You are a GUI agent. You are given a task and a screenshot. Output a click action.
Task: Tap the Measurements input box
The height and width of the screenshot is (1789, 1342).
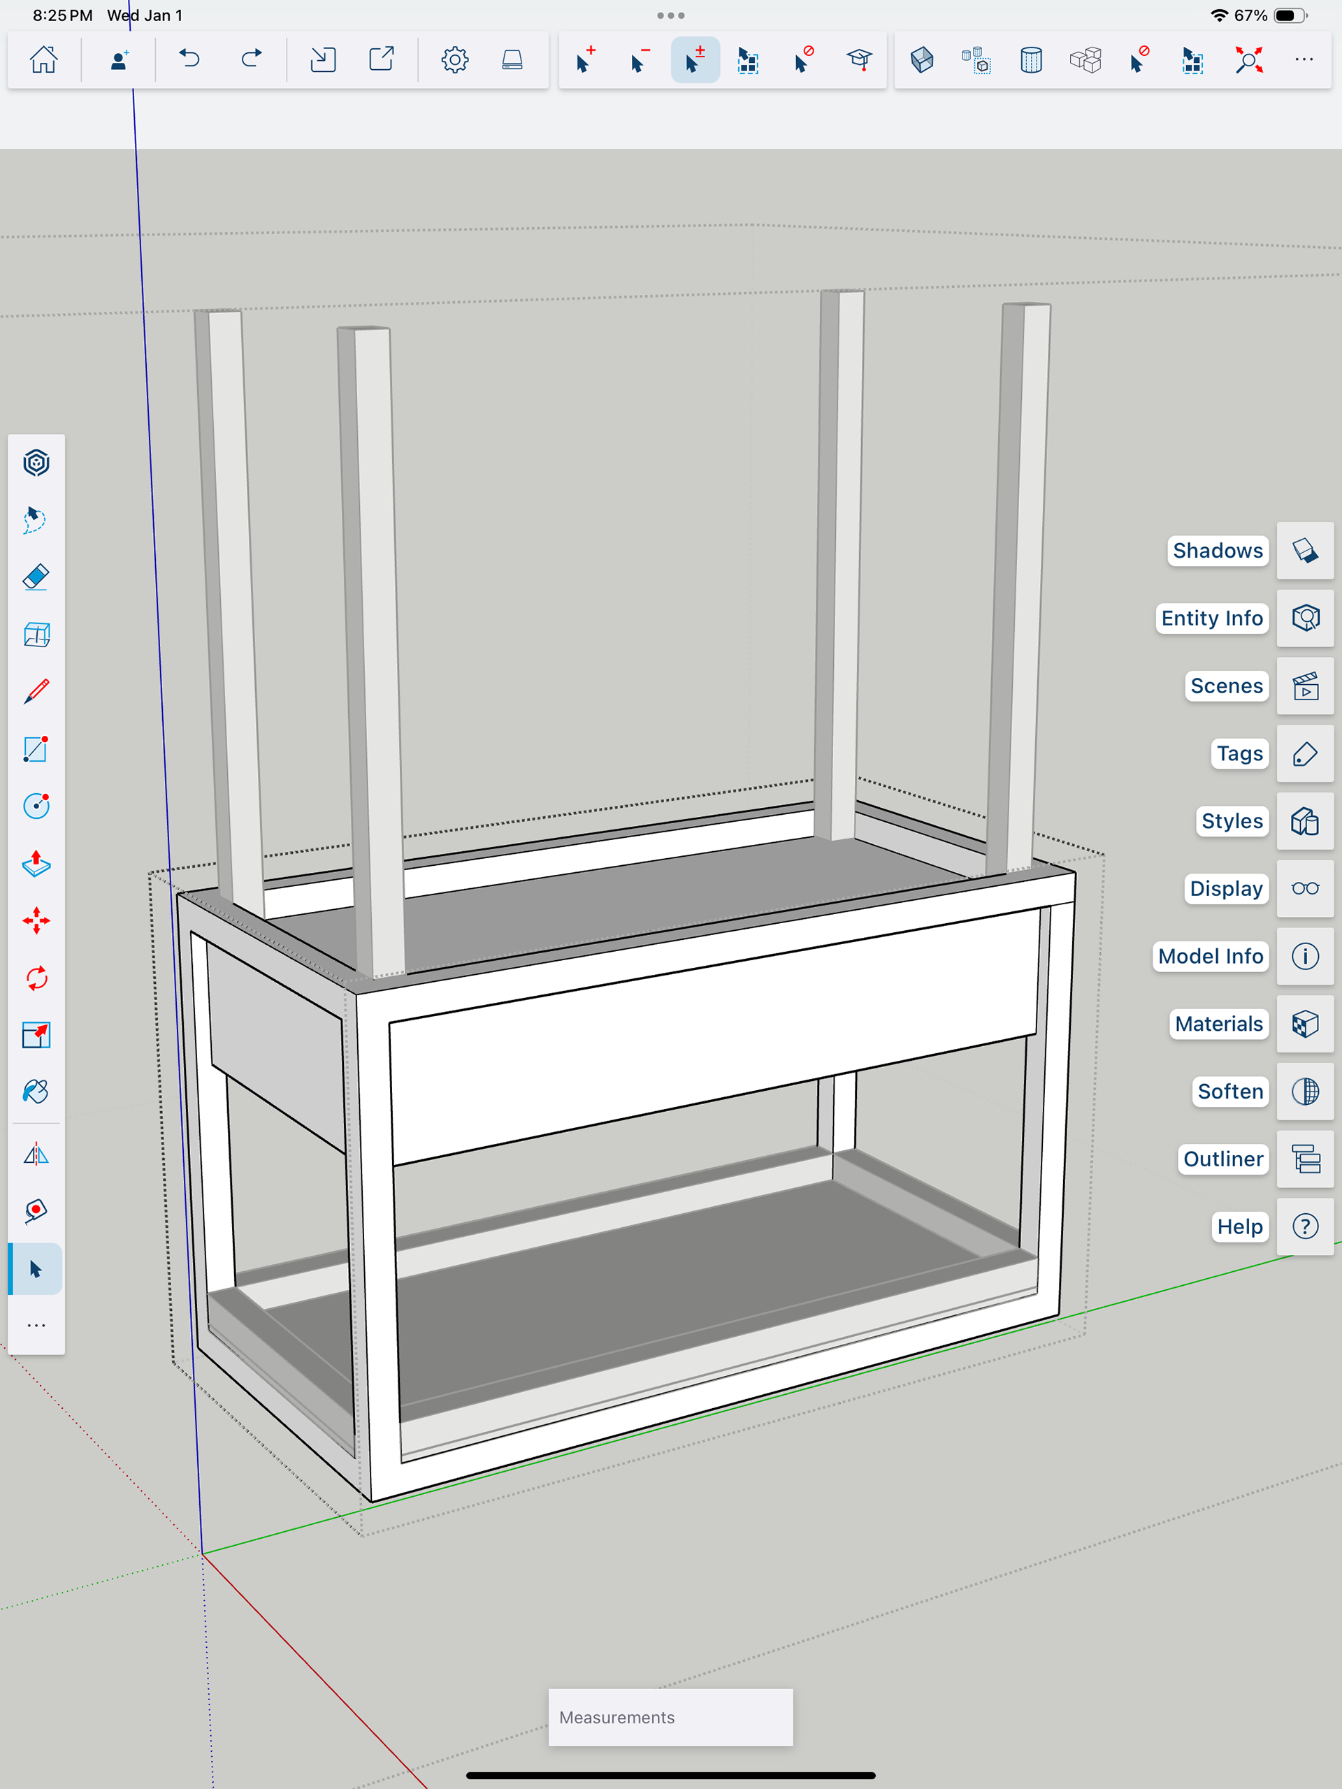coord(670,1717)
